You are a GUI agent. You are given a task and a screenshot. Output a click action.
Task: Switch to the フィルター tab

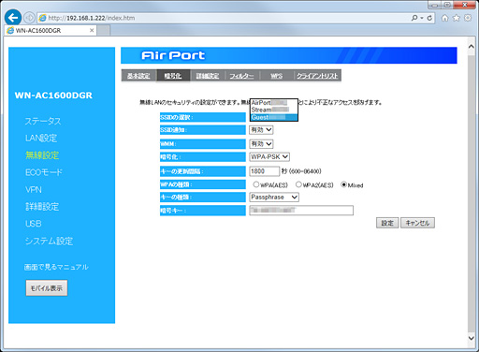(241, 76)
